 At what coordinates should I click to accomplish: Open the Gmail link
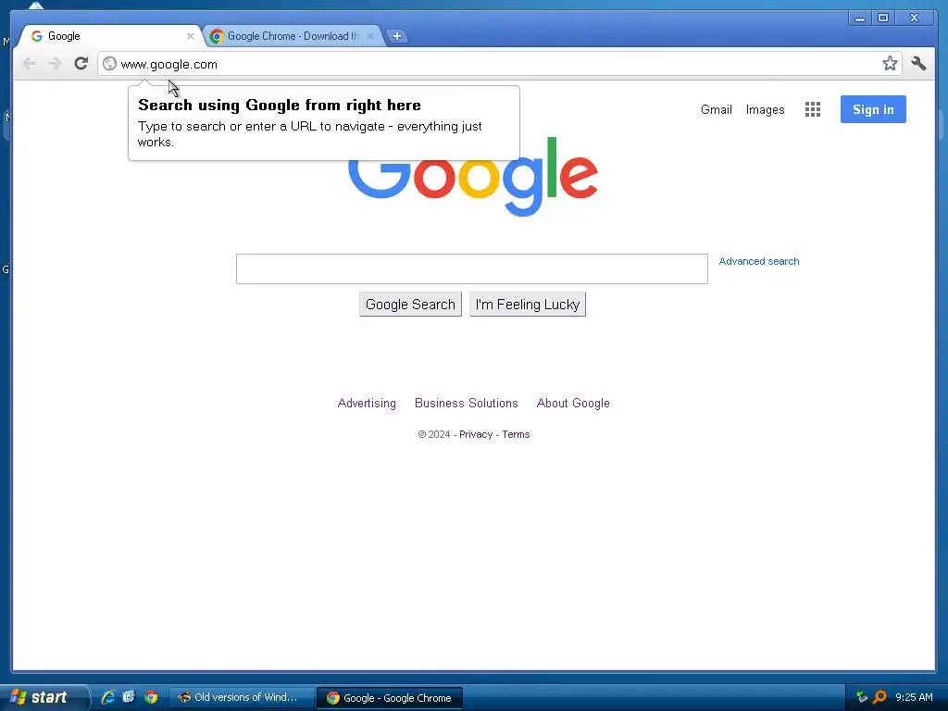click(x=717, y=109)
